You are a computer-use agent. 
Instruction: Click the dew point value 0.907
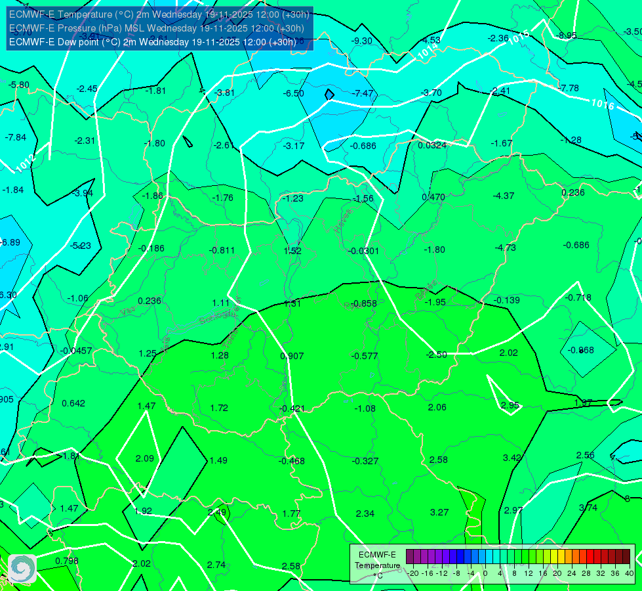tap(292, 355)
